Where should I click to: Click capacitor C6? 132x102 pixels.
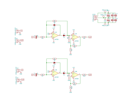tap(112, 20)
